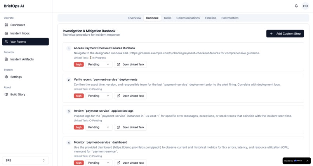The image size is (313, 166).
Task: Open Linked Task for Verify deployments step
Action: tap(130, 96)
